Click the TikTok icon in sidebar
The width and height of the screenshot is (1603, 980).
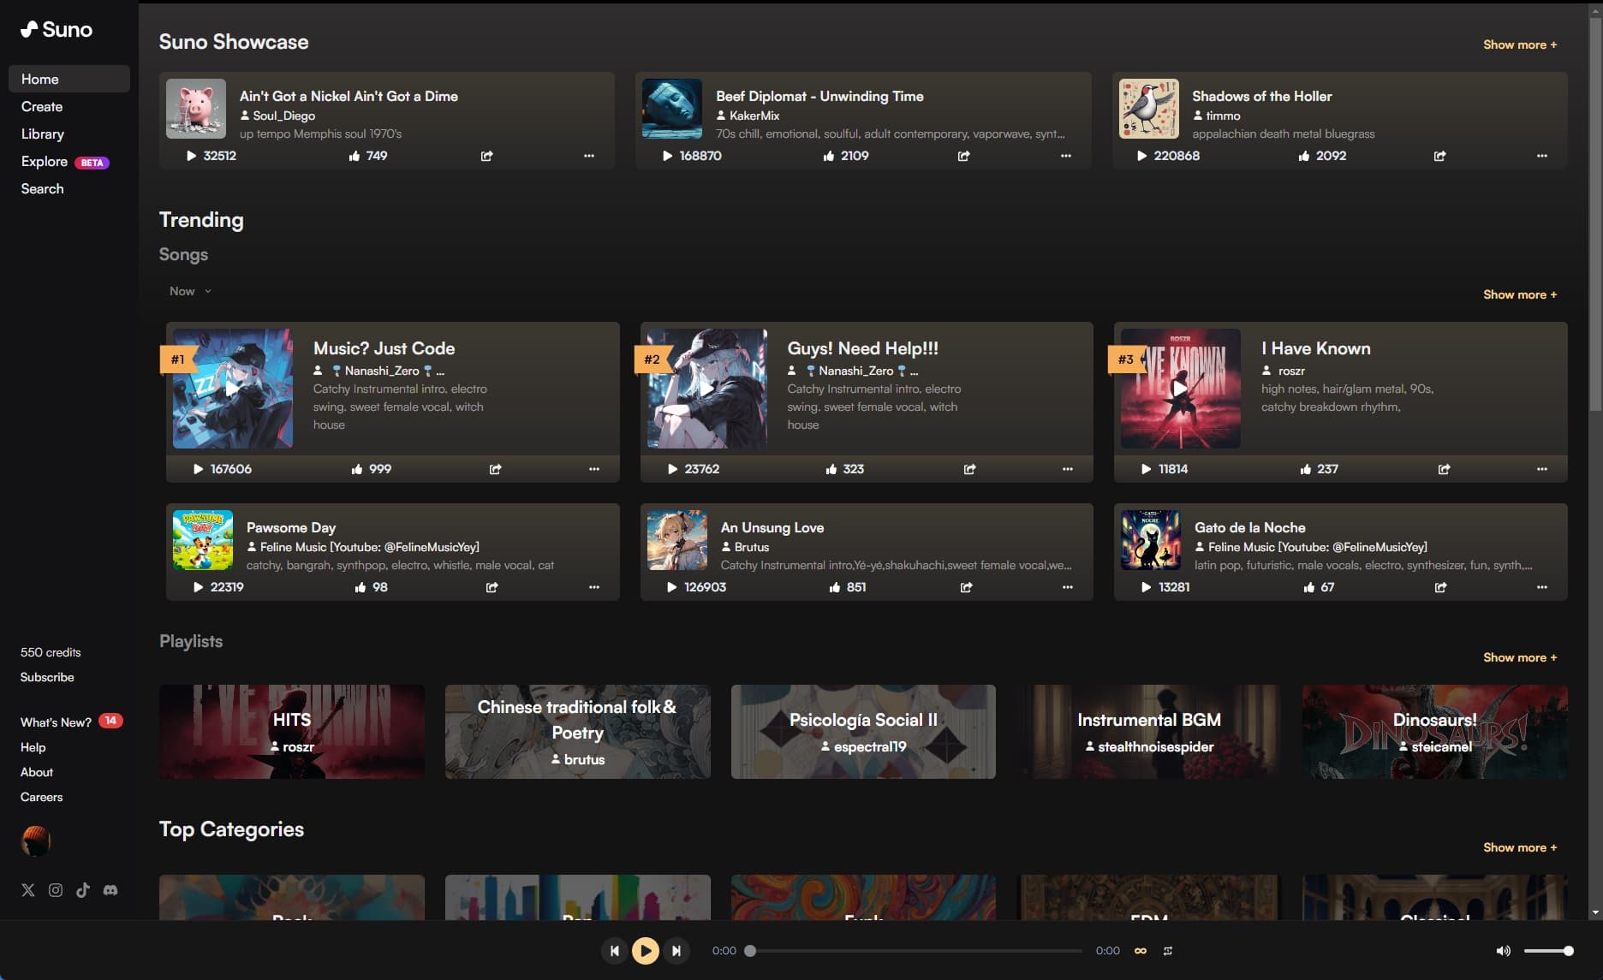point(83,890)
